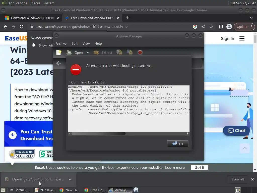Close the Download Windows 10 Disc Image tab
Screen dimensions: 257x193
click(x=58, y=18)
